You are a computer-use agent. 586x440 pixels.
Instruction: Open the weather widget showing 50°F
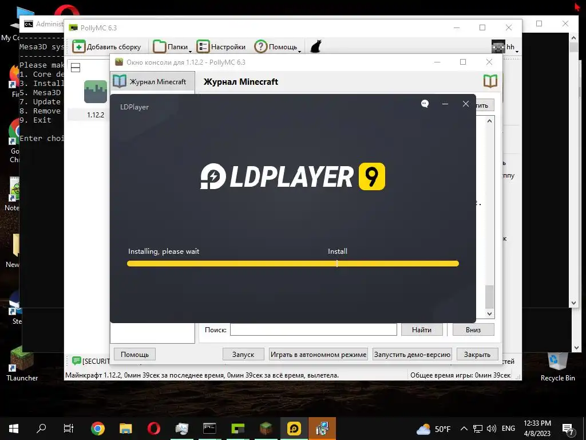click(434, 429)
